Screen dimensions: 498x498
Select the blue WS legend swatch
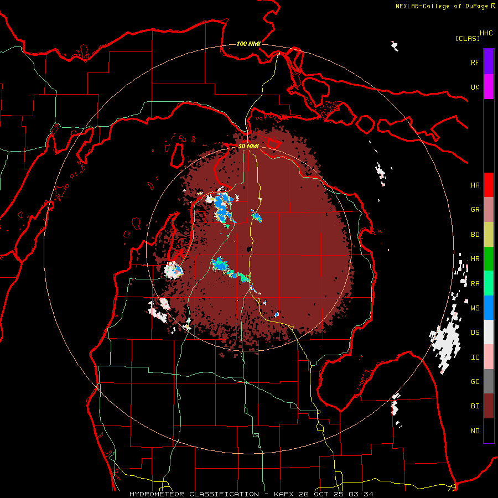click(489, 308)
